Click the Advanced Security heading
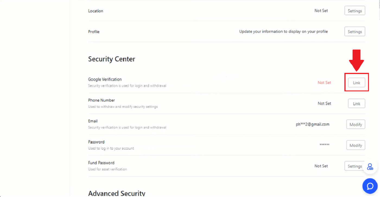Viewport: 380px width, 197px height. pyautogui.click(x=117, y=193)
